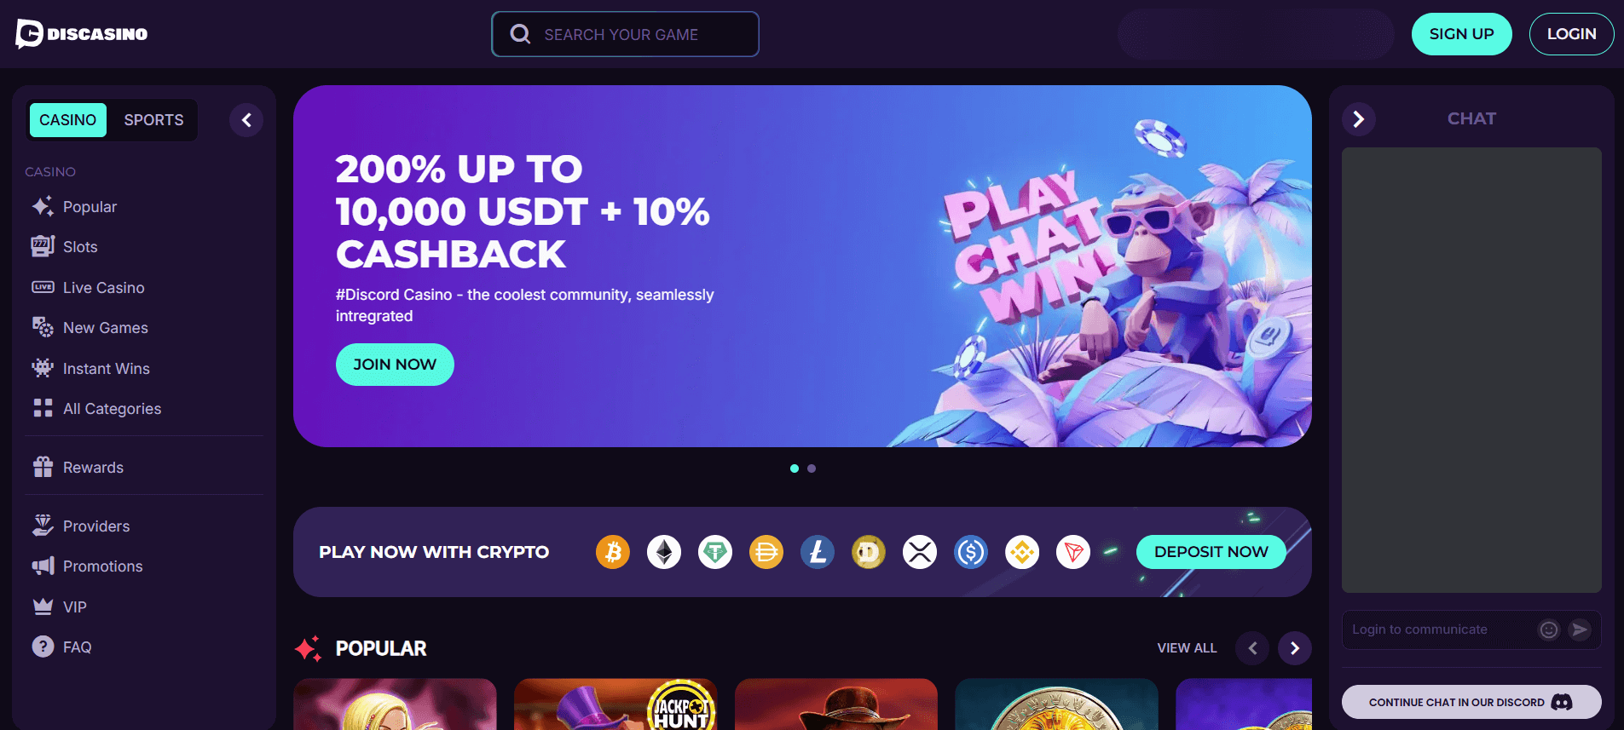Select the Dogecoin coin icon
This screenshot has height=730, width=1624.
[869, 552]
